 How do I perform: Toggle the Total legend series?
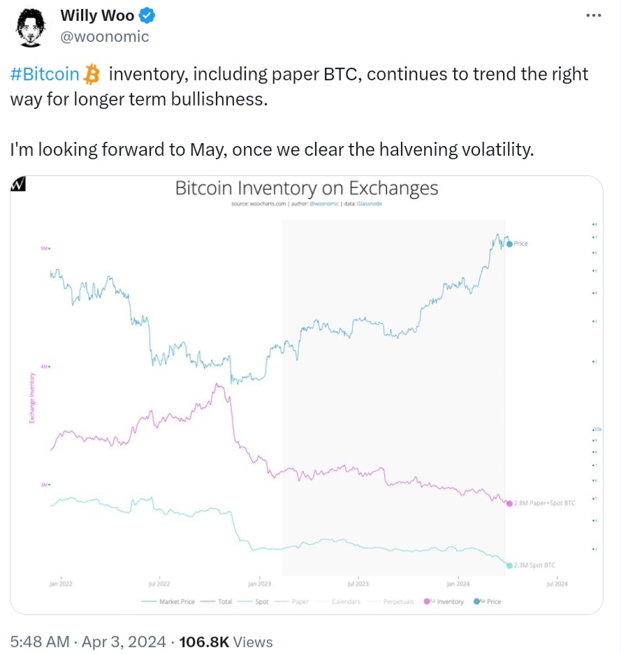(219, 602)
